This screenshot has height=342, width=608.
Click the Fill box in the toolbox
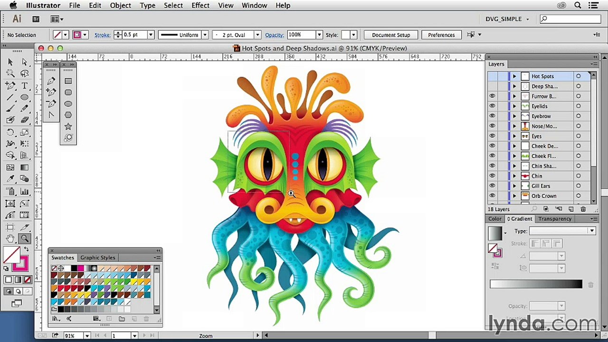coord(12,255)
